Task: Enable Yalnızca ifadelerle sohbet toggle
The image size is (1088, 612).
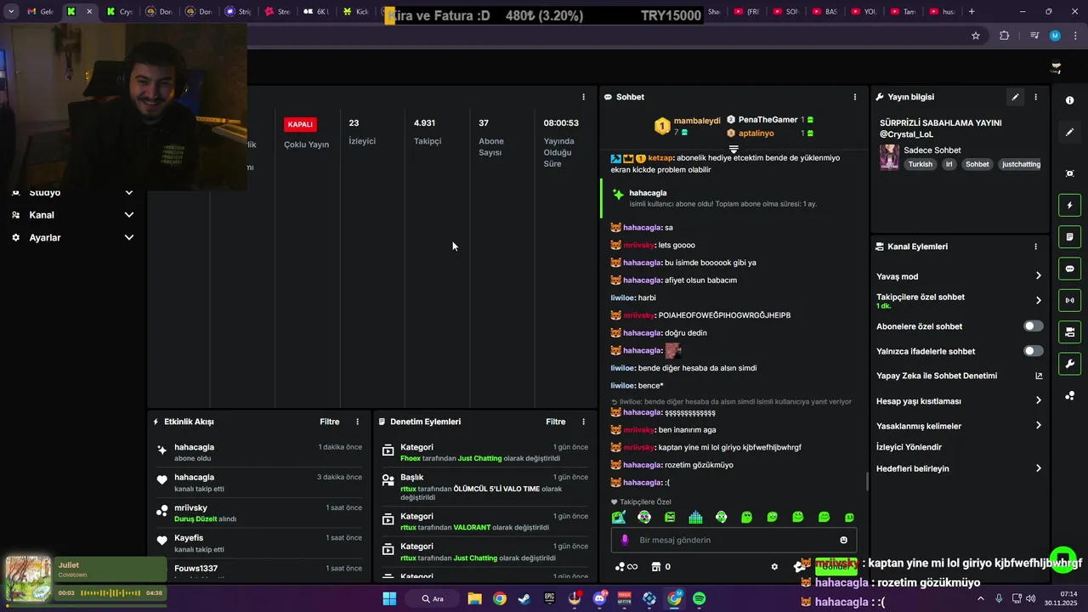Action: (1033, 351)
